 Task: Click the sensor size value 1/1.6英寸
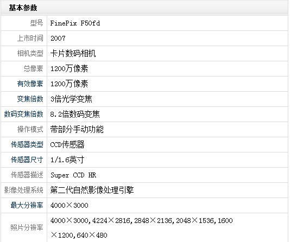click(x=67, y=160)
